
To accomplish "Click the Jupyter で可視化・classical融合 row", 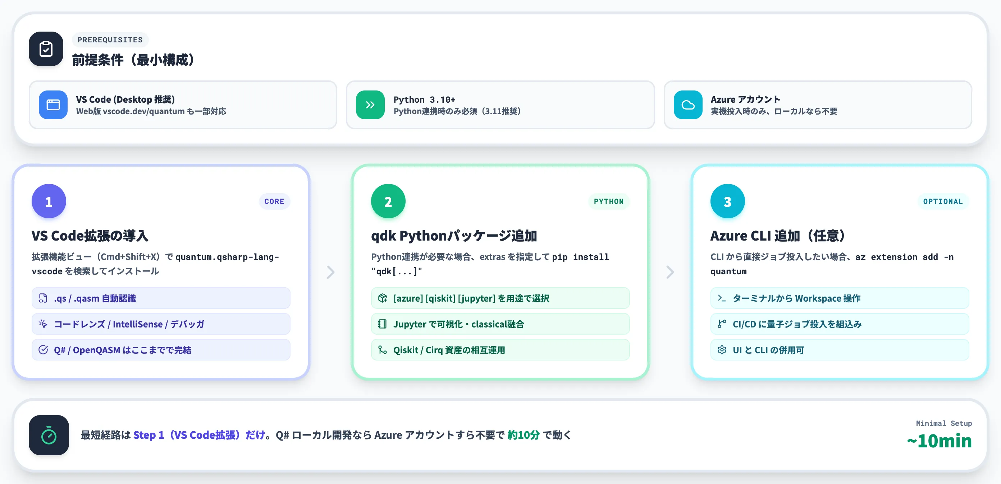I will (500, 324).
